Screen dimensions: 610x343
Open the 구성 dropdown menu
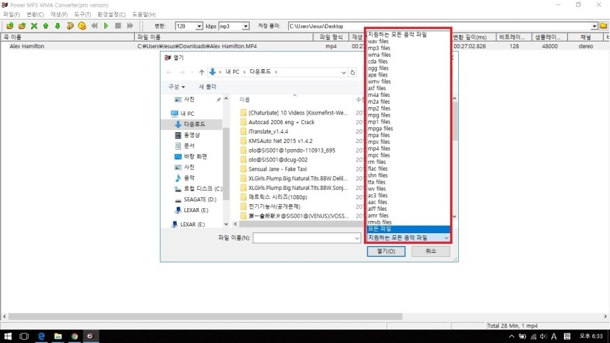point(176,87)
